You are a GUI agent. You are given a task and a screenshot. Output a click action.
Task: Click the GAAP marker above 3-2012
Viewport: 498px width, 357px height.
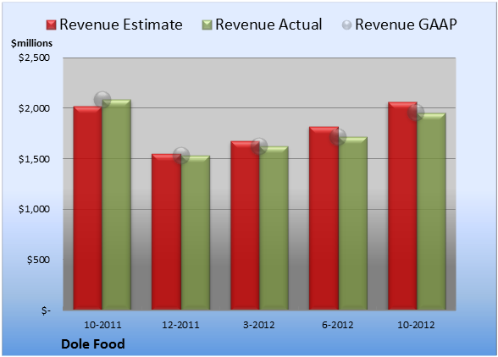(259, 146)
